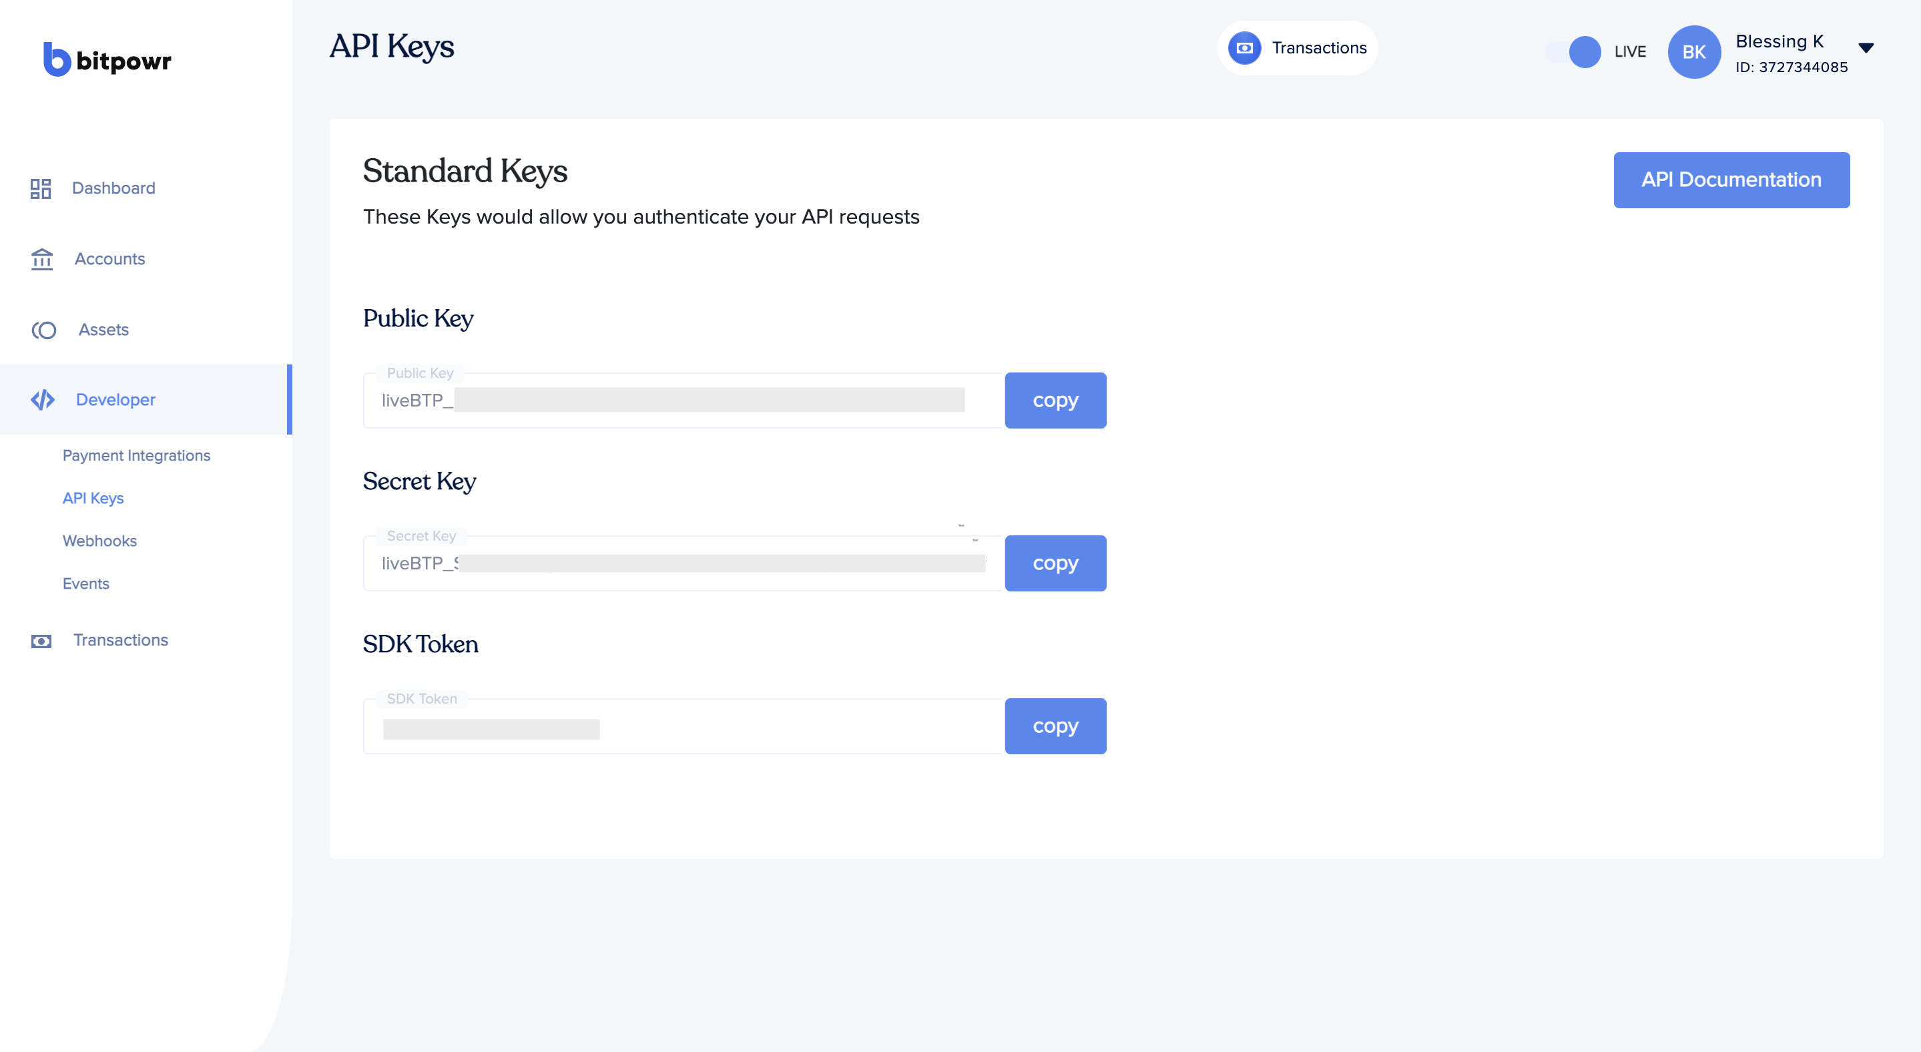Screen dimensions: 1921x1052
Task: Click the Developer code brackets icon
Action: [x=43, y=401]
